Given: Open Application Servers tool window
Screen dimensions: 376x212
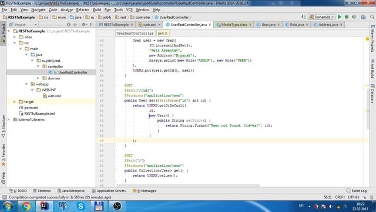Looking at the screenshot, I should [x=109, y=191].
